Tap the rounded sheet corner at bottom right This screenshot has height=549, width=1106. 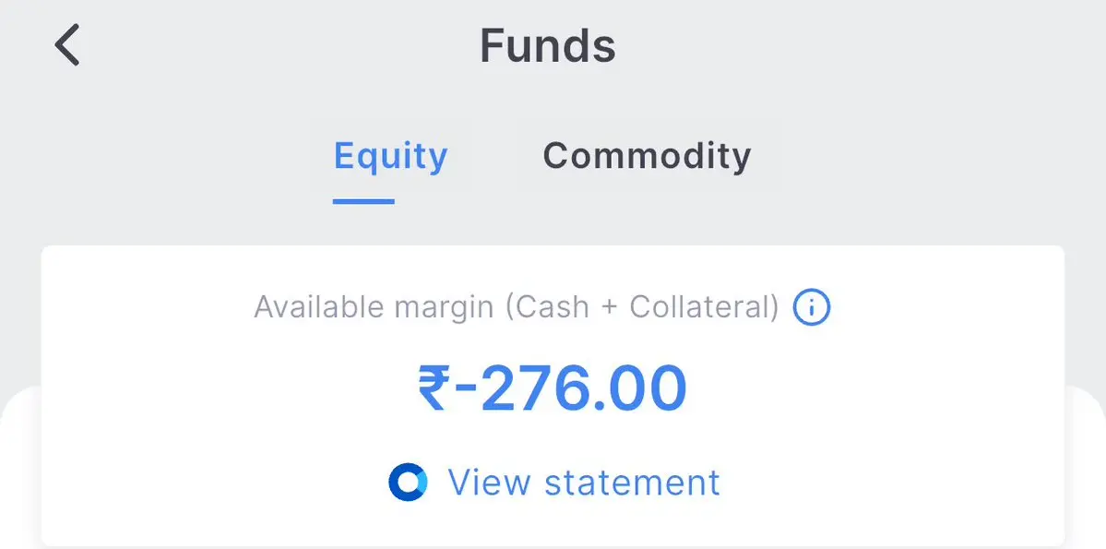(x=1086, y=424)
